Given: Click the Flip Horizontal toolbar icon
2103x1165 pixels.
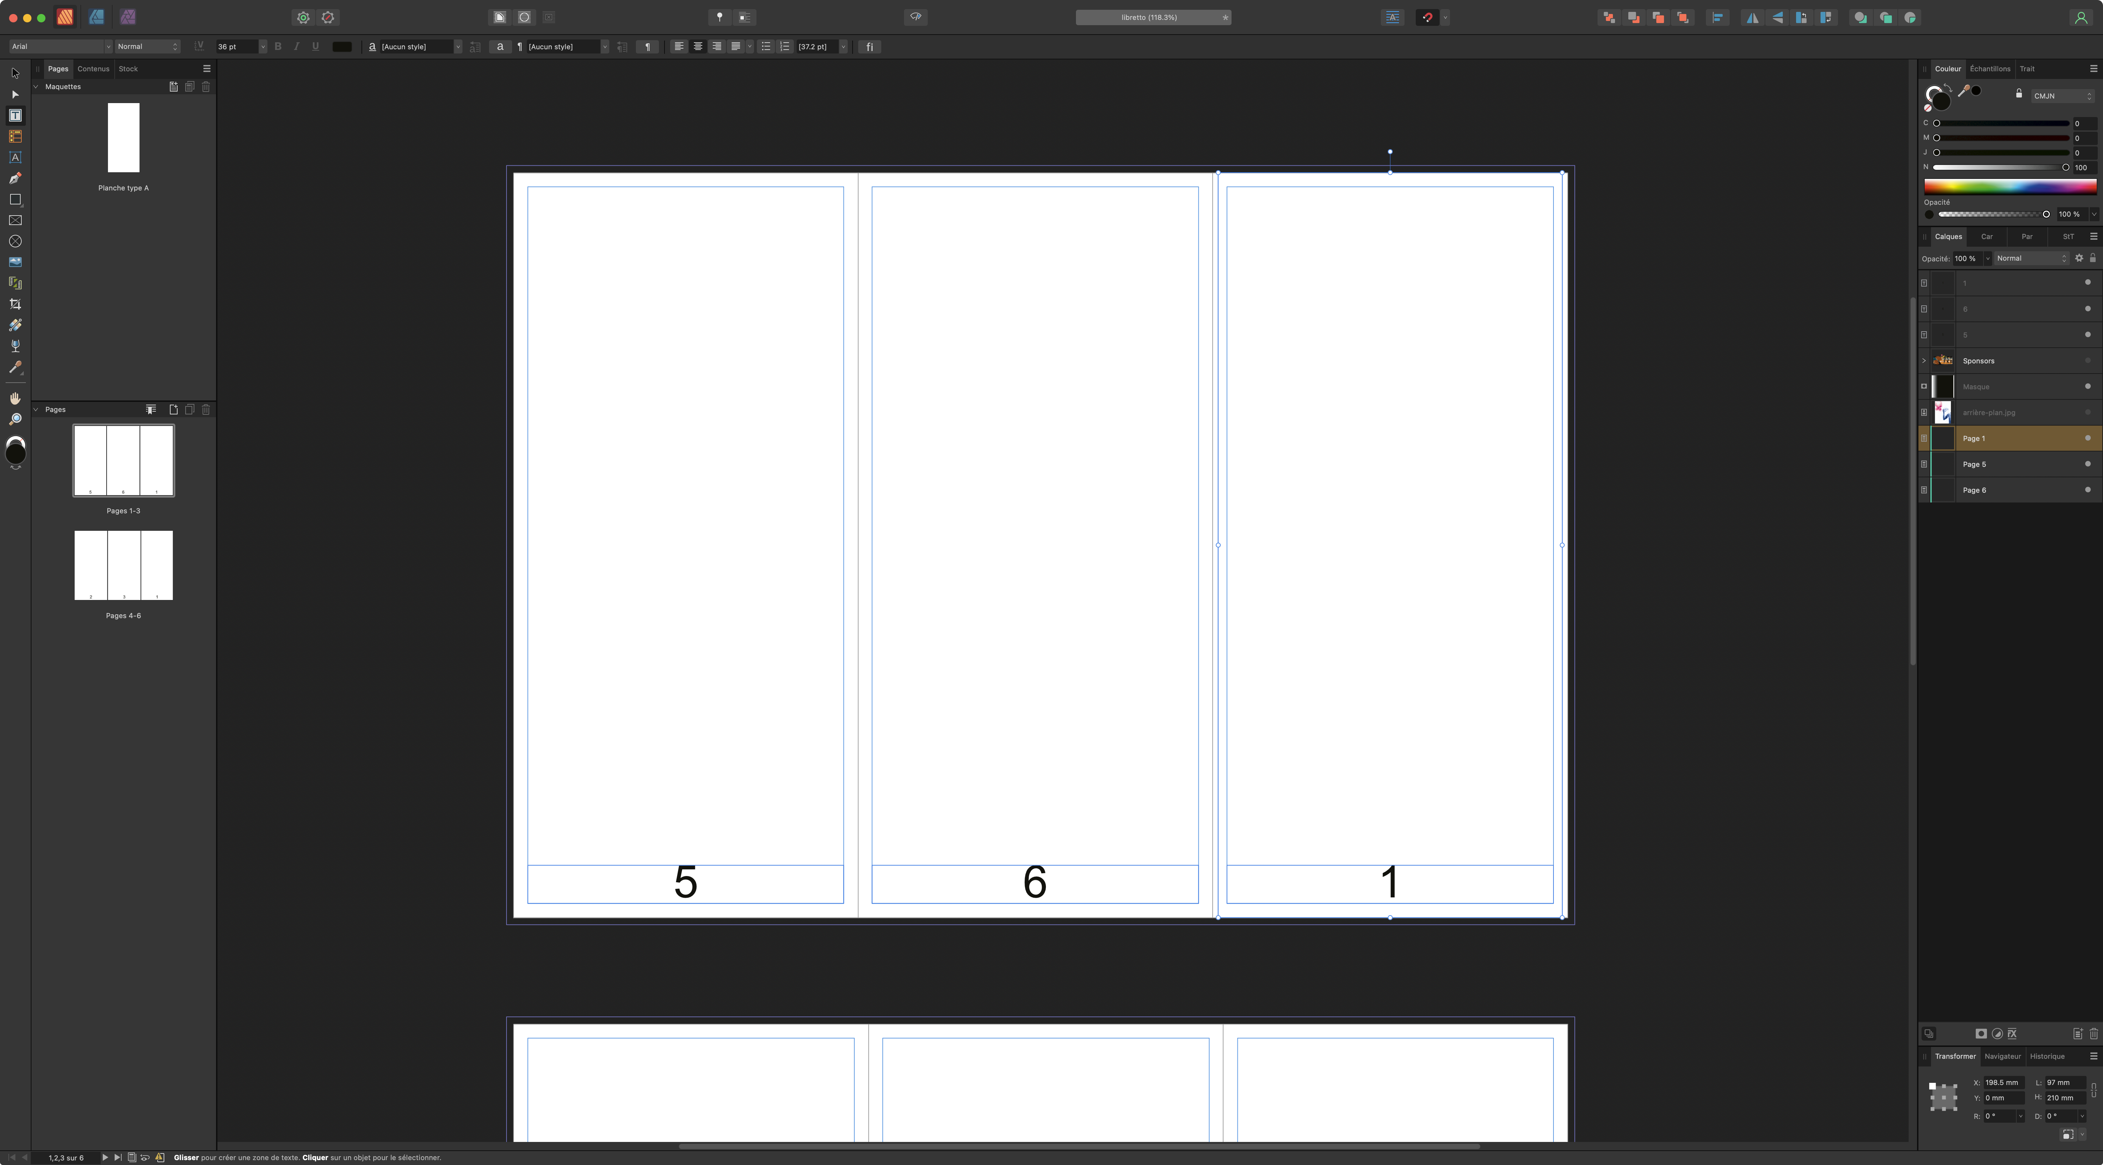Looking at the screenshot, I should click(x=1752, y=17).
